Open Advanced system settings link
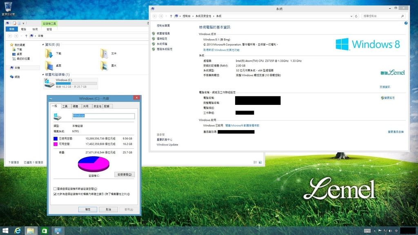The width and height of the screenshot is (418, 235). [164, 49]
